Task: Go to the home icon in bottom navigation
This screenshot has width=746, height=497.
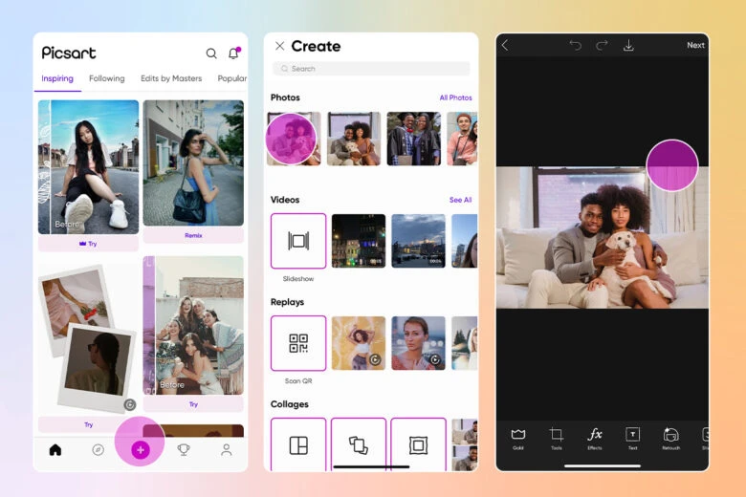Action: click(x=55, y=450)
